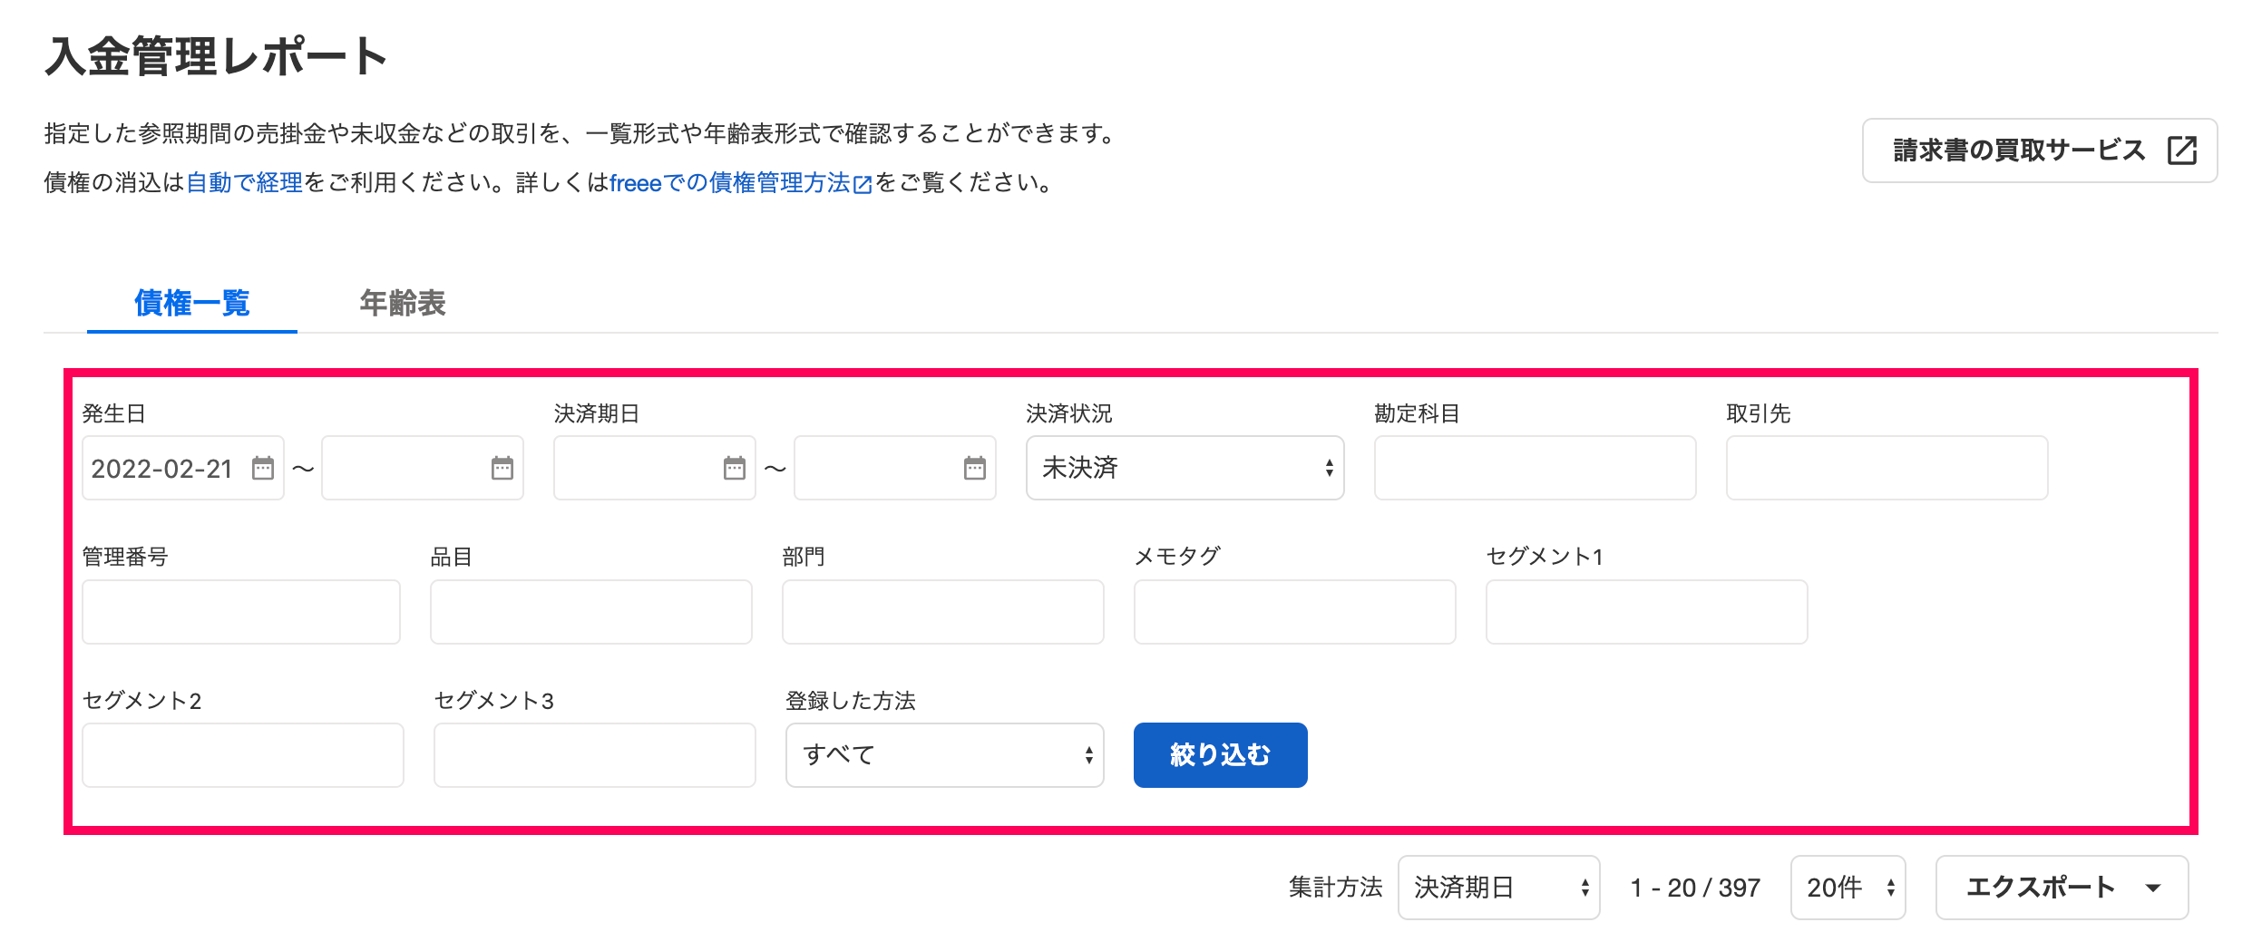Click the 管理番号 input field

241,612
